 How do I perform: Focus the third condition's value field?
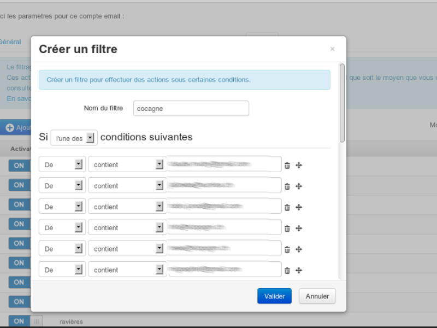pos(224,206)
